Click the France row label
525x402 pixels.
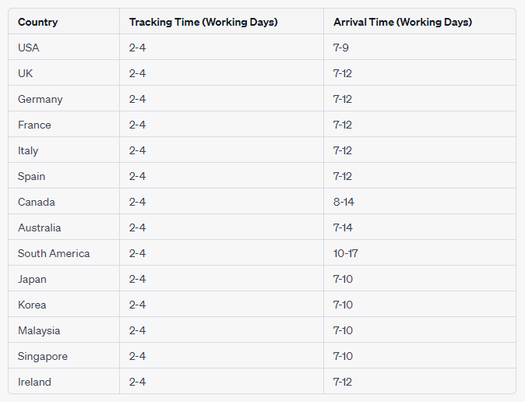coord(34,125)
